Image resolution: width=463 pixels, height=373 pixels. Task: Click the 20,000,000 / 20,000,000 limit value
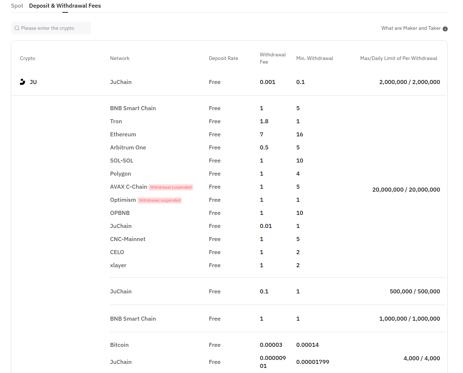406,189
